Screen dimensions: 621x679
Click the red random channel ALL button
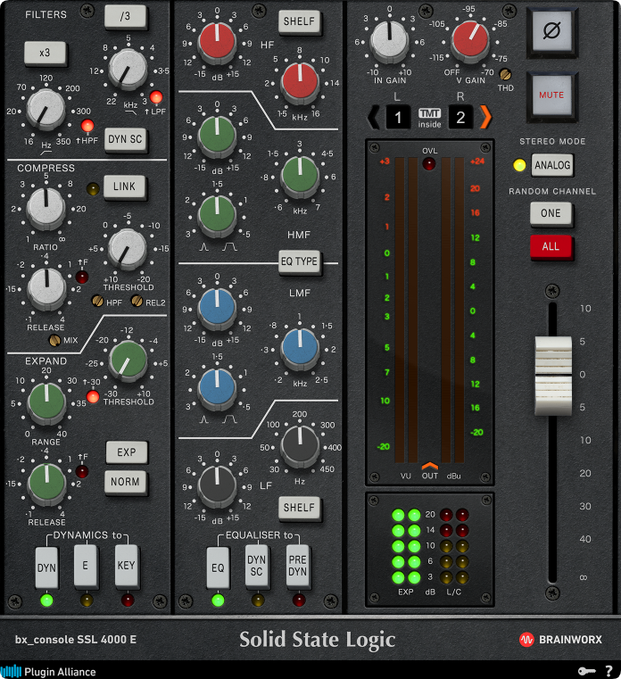551,247
